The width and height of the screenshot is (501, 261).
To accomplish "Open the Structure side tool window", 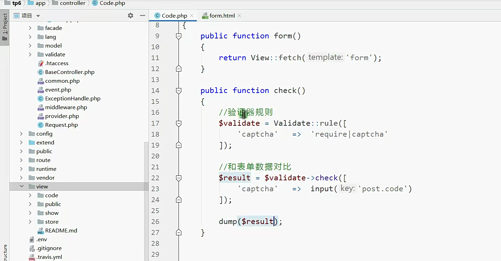I will [x=5, y=252].
